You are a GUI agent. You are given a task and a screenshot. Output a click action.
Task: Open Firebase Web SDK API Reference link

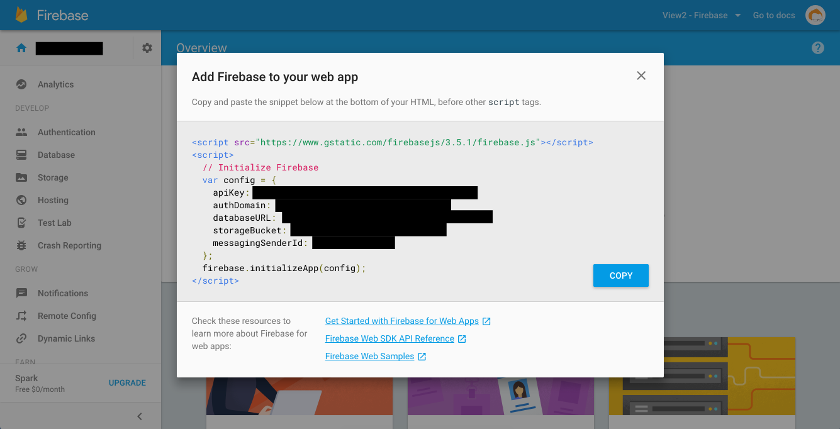point(389,338)
